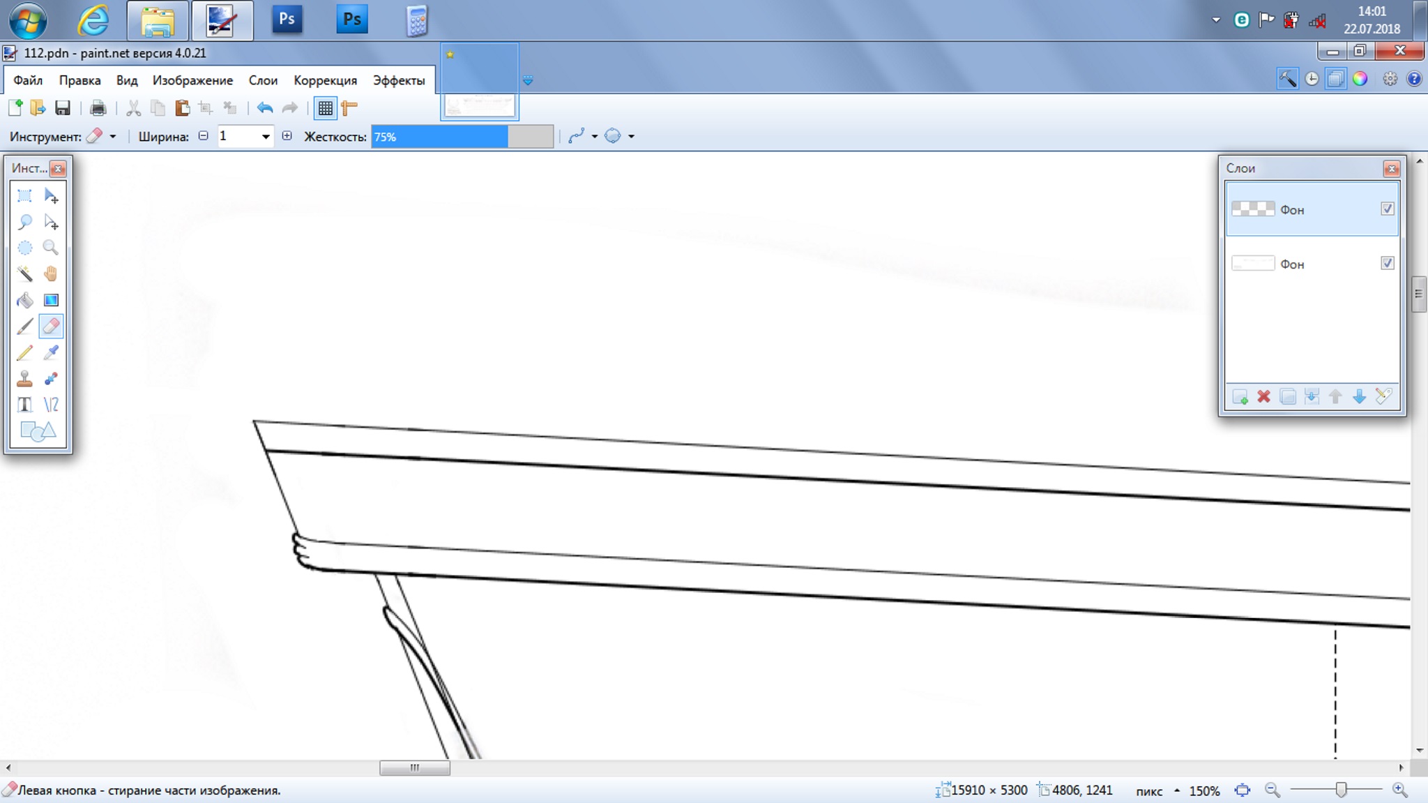Decrease brush width with minus button
The height and width of the screenshot is (803, 1428).
(203, 136)
